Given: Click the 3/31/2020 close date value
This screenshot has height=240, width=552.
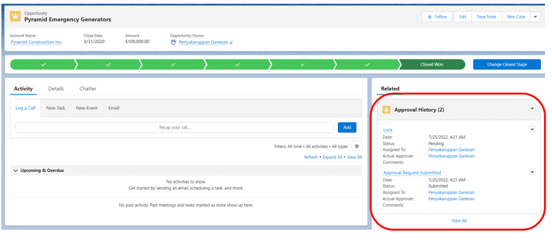Looking at the screenshot, I should pyautogui.click(x=94, y=41).
